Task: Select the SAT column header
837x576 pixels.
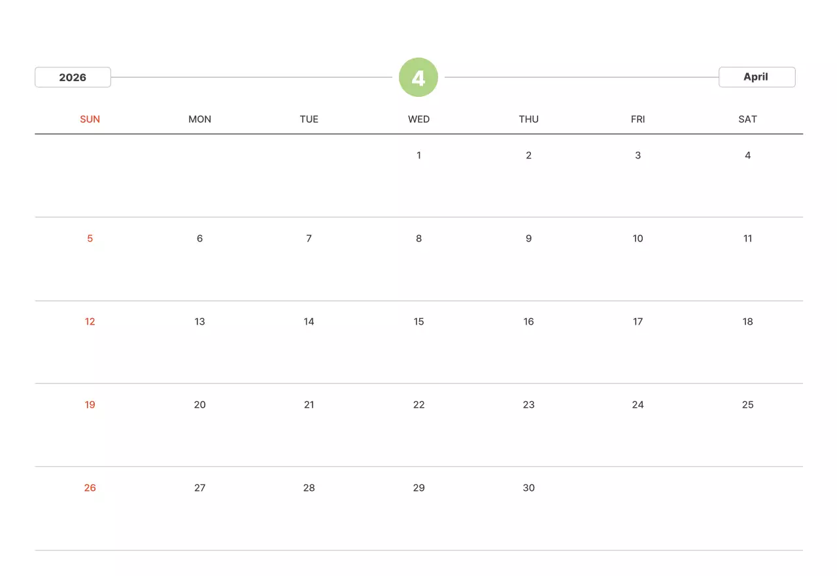Action: coord(747,119)
